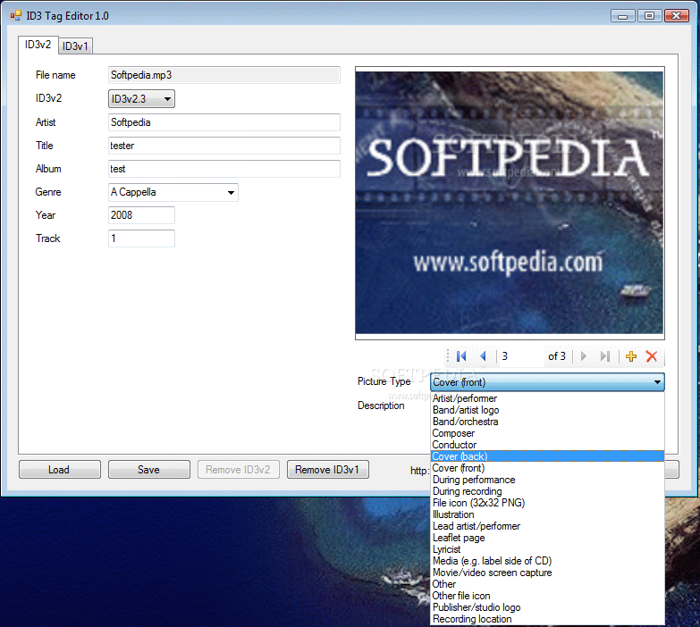Select Band/artist logo picture type
Viewport: 700px width, 627px height.
coord(547,410)
